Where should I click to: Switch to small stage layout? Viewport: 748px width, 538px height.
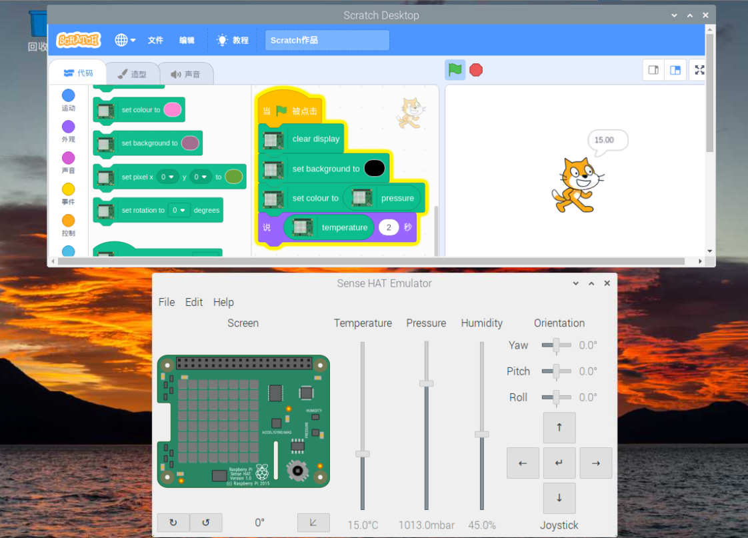[x=653, y=70]
